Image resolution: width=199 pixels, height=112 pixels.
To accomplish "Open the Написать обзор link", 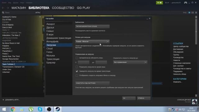I will tap(180, 74).
